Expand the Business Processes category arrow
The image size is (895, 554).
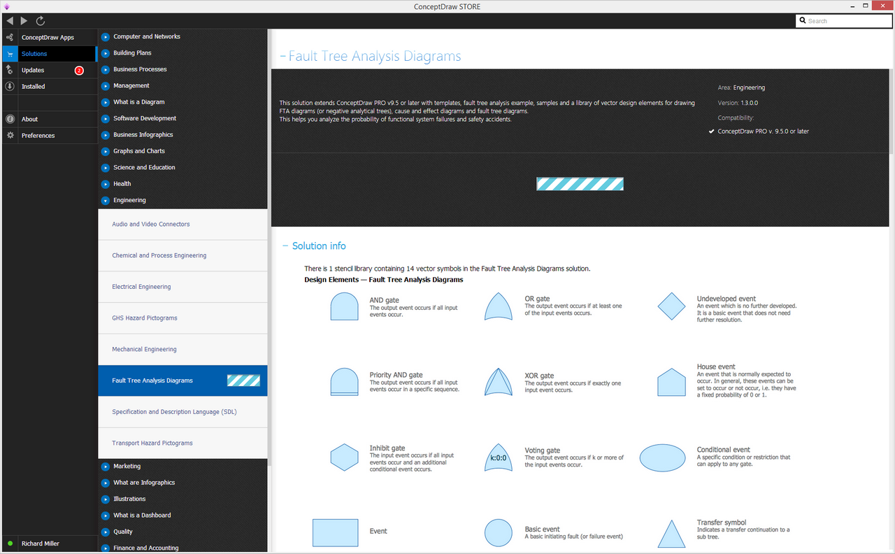(x=106, y=69)
